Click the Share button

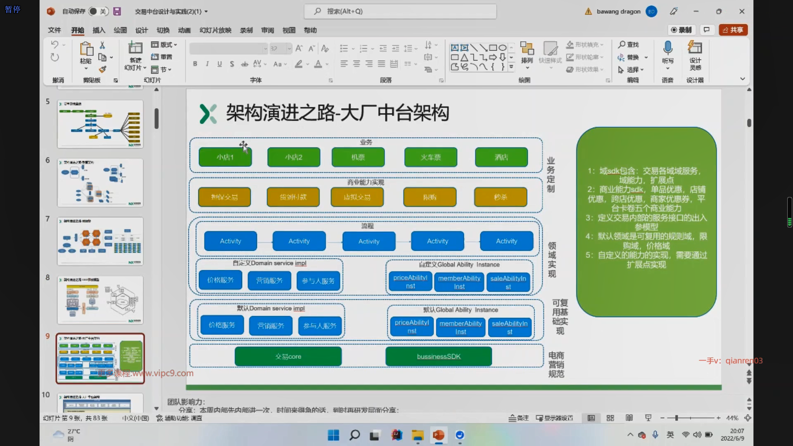(x=733, y=30)
